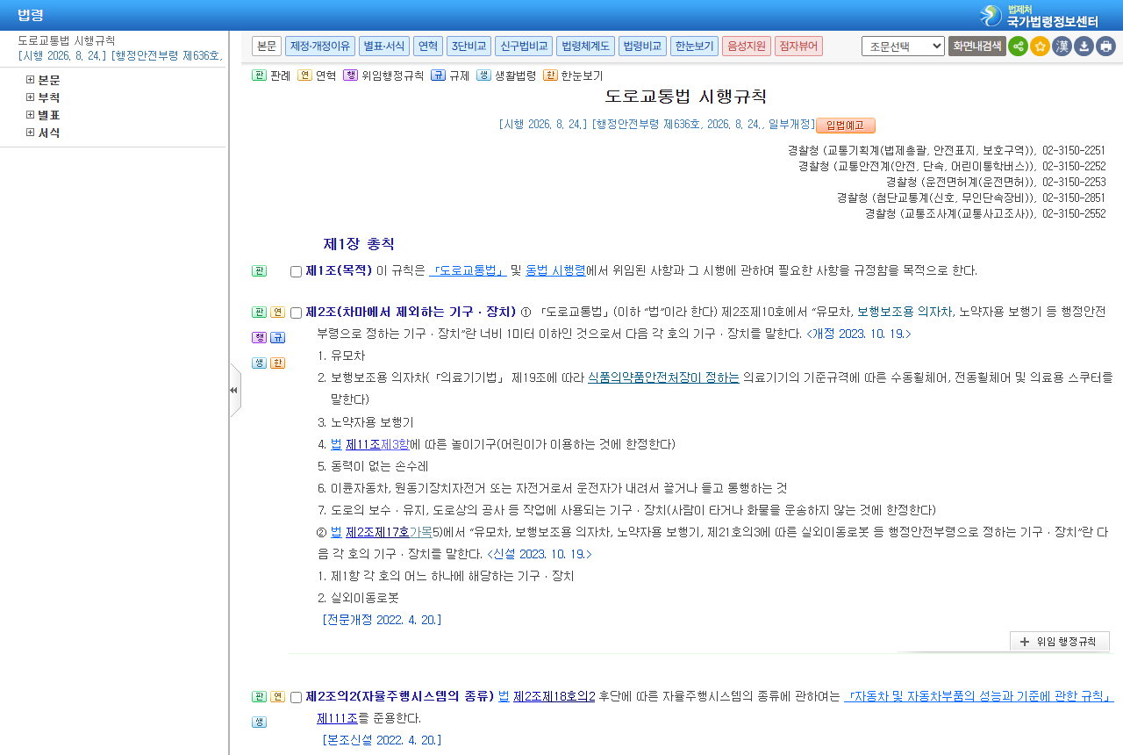Click the 점자뷰어 button

pyautogui.click(x=799, y=46)
